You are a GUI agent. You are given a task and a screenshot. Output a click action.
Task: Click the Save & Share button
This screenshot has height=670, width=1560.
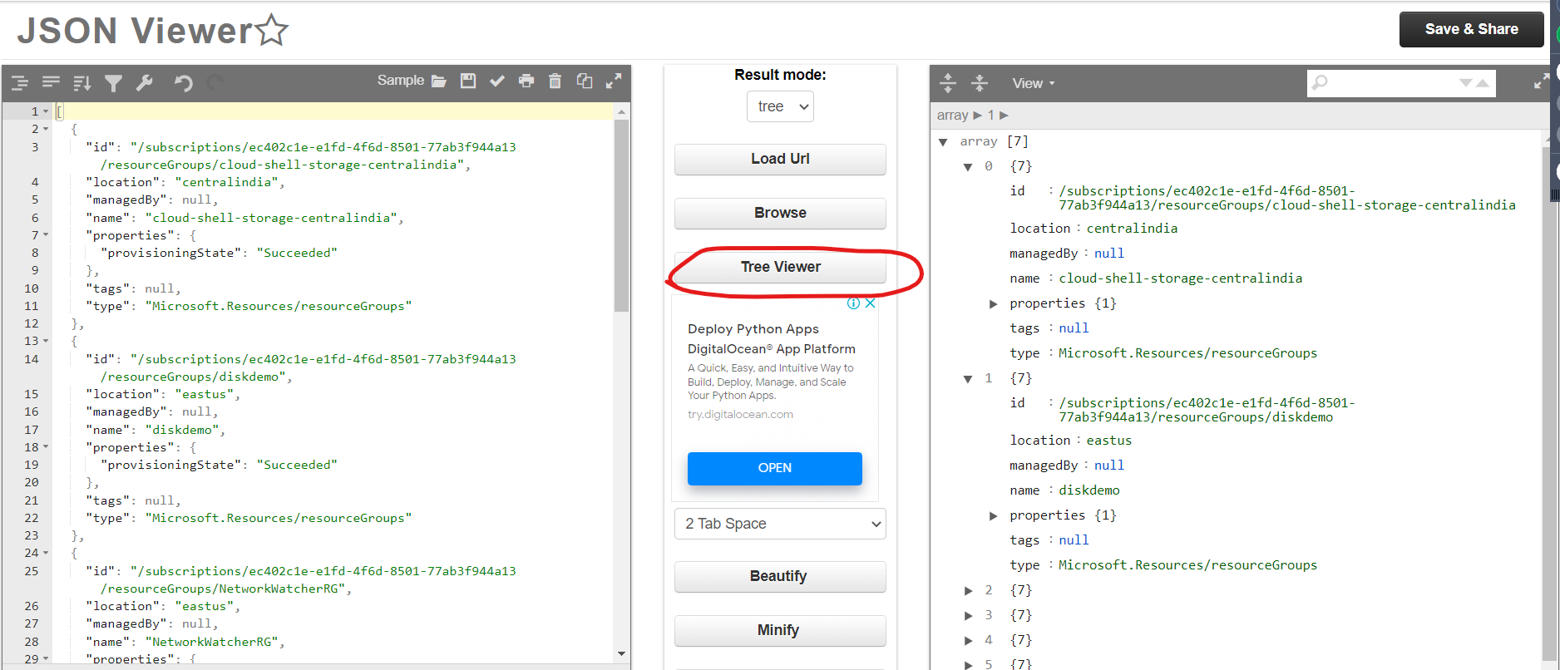tap(1471, 29)
